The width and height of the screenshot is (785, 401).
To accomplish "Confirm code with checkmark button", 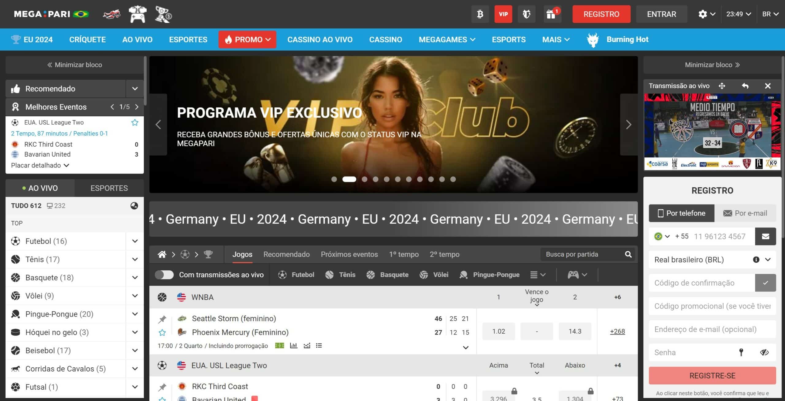I will coord(765,283).
